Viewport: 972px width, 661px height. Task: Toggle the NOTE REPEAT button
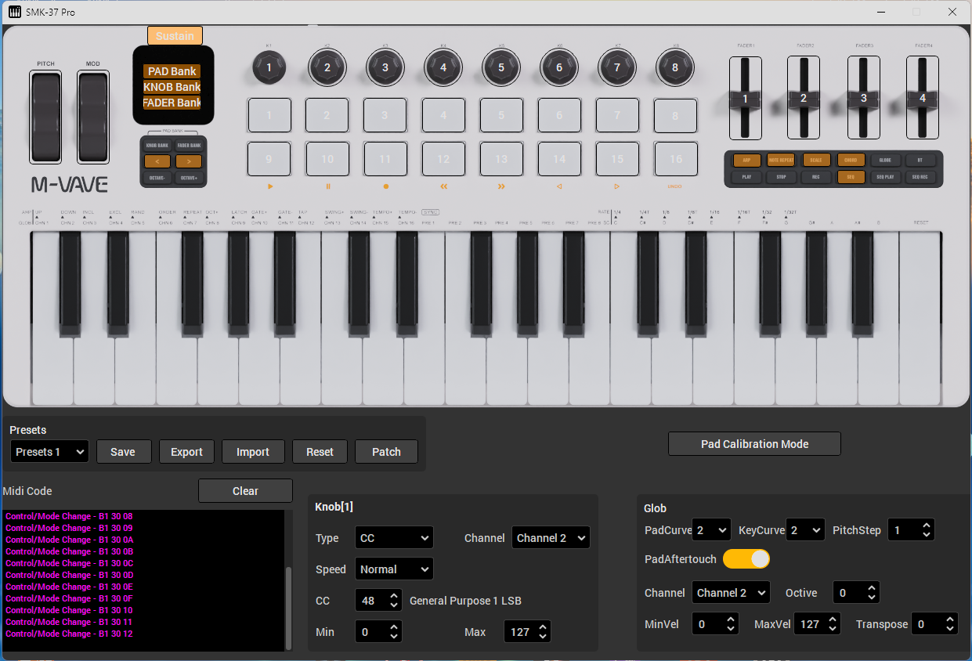781,160
